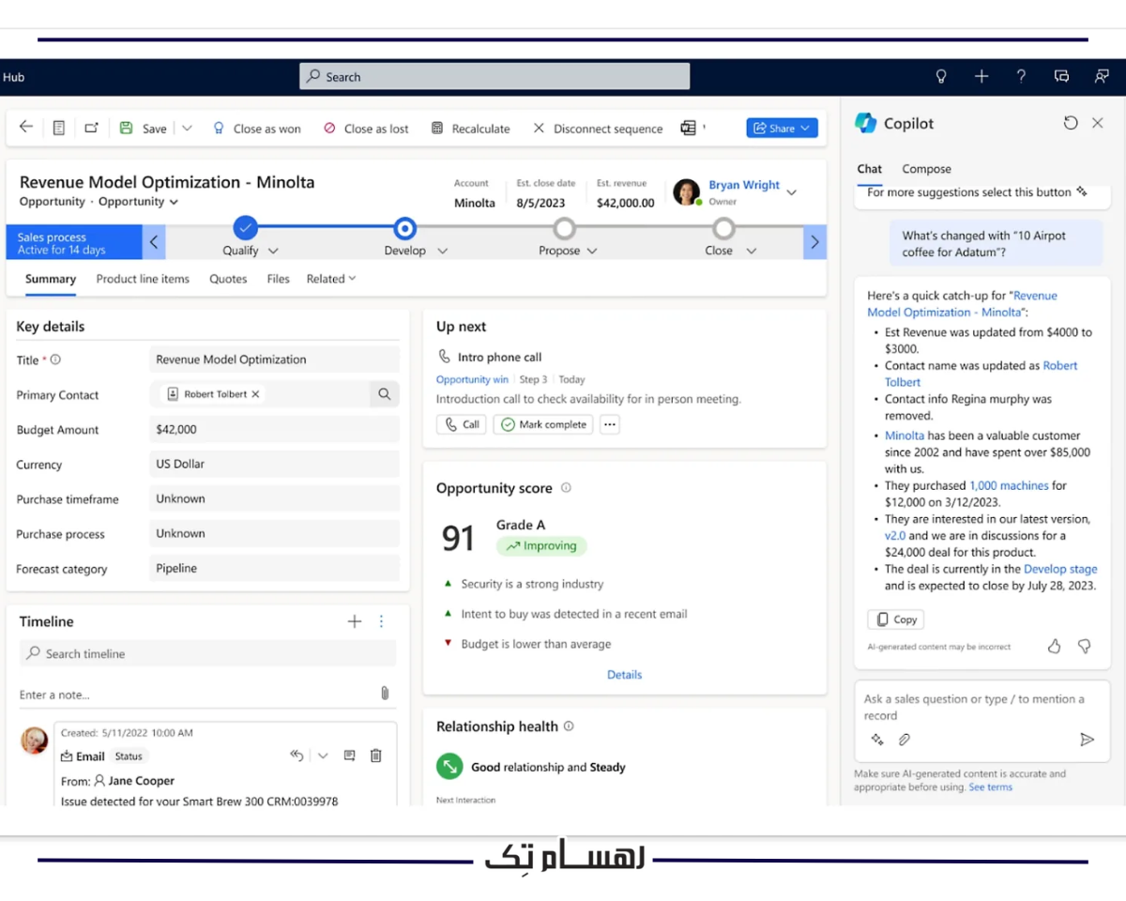Click the blue Share button
1126x901 pixels.
coord(782,128)
